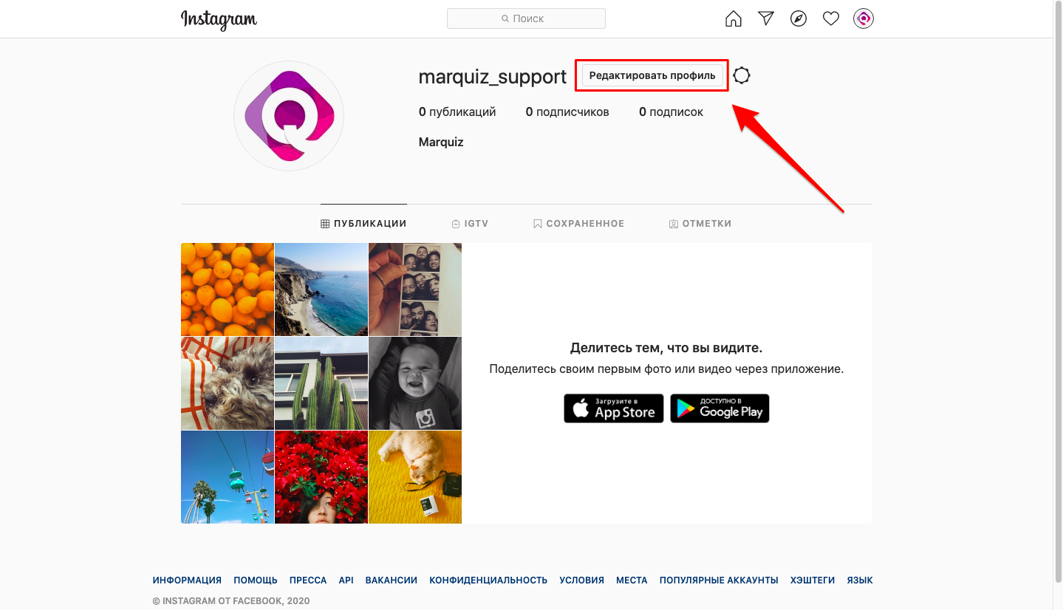Click the App Store download badge
The image size is (1063, 610).
(613, 408)
